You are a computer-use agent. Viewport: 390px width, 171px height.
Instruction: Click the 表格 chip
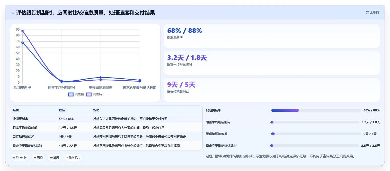(x=38, y=157)
